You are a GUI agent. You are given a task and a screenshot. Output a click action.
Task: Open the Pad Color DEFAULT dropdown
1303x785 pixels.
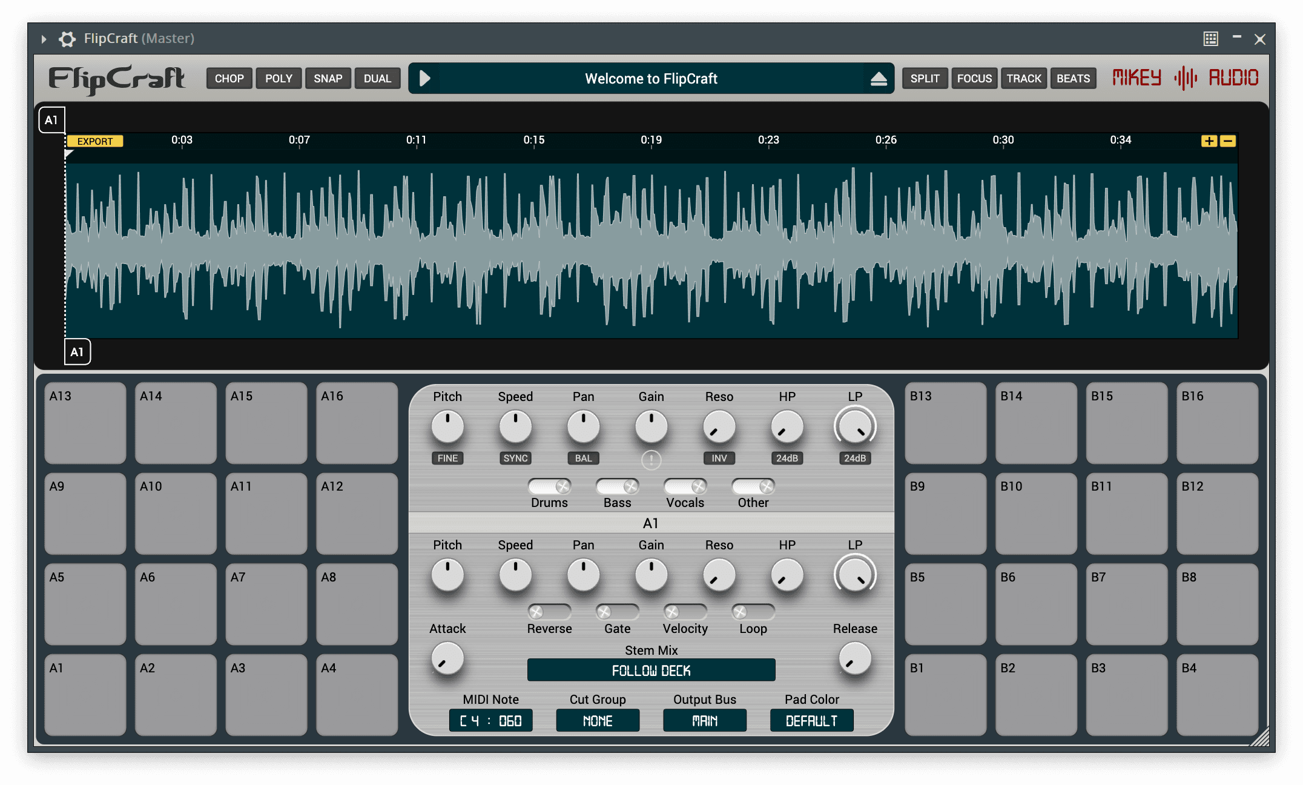(811, 721)
